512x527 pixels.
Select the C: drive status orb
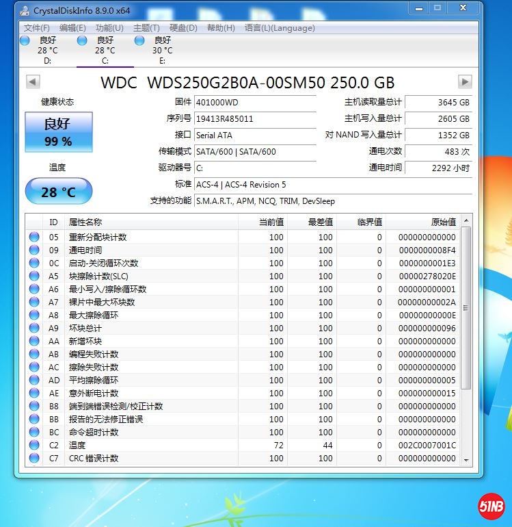82,40
